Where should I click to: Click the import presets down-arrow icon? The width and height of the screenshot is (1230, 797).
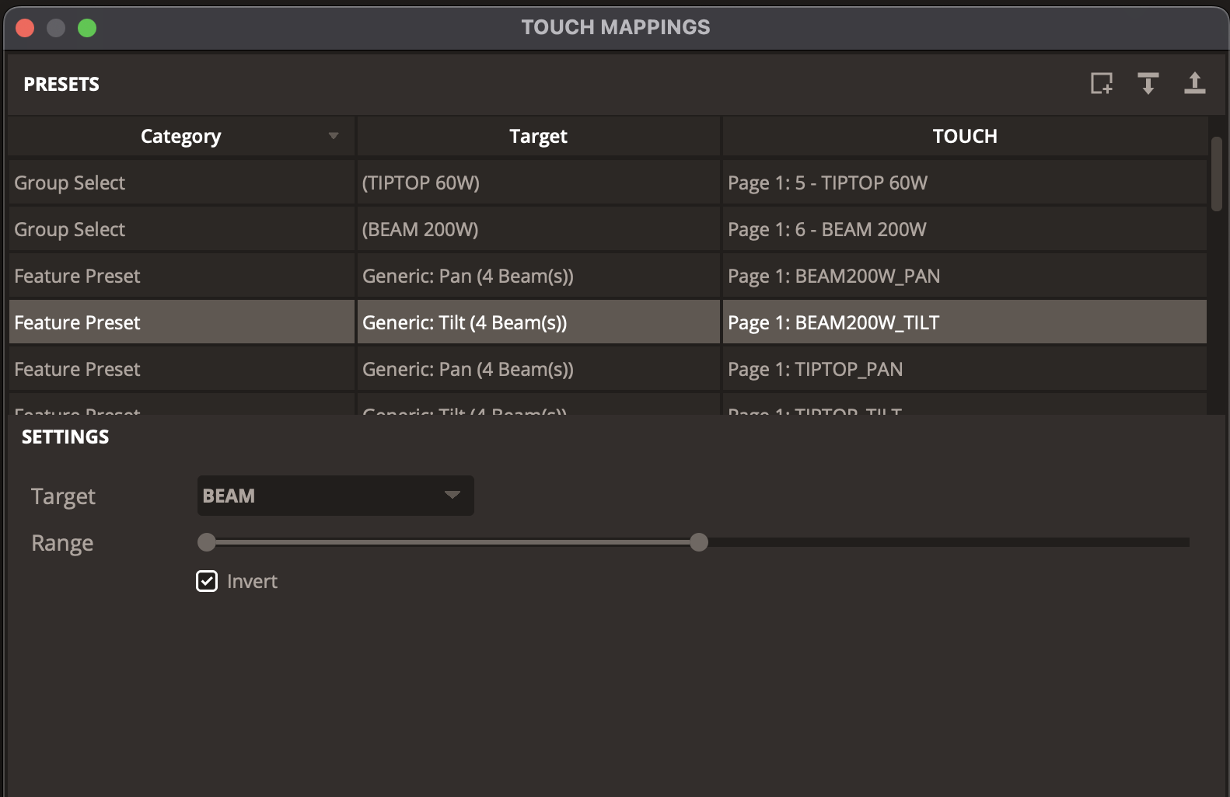[1148, 83]
